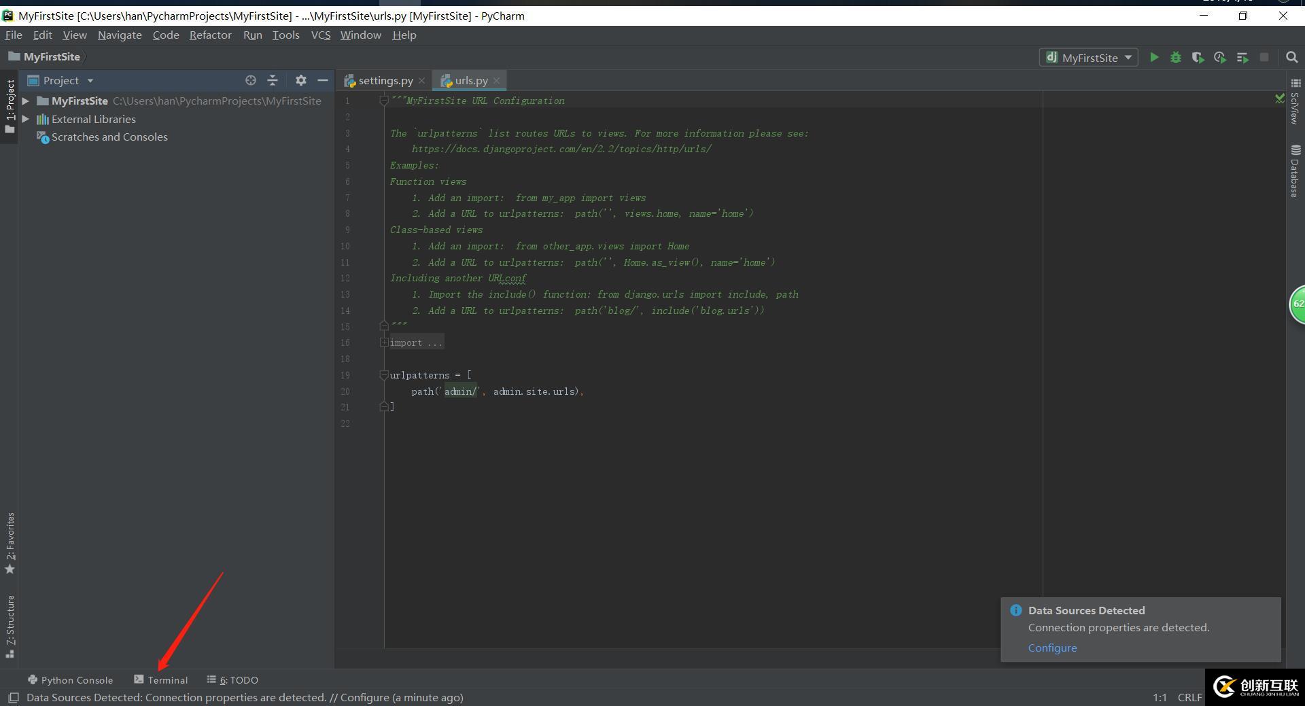Click the fold end marker on line 21
The width and height of the screenshot is (1305, 706).
pos(383,406)
